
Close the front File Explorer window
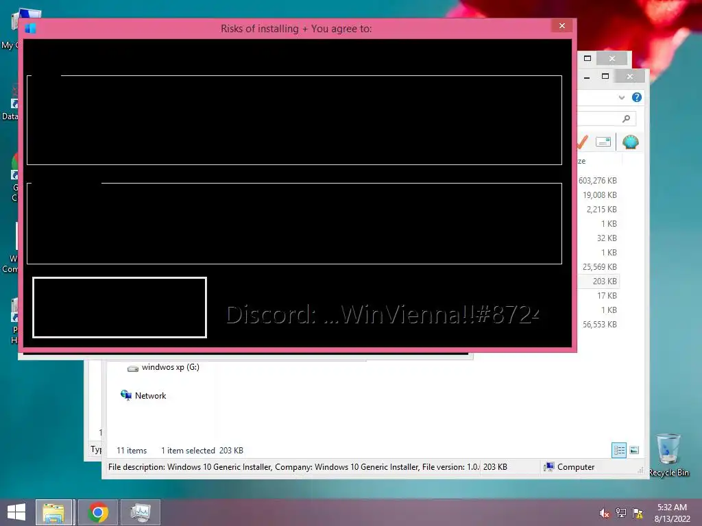click(x=630, y=77)
